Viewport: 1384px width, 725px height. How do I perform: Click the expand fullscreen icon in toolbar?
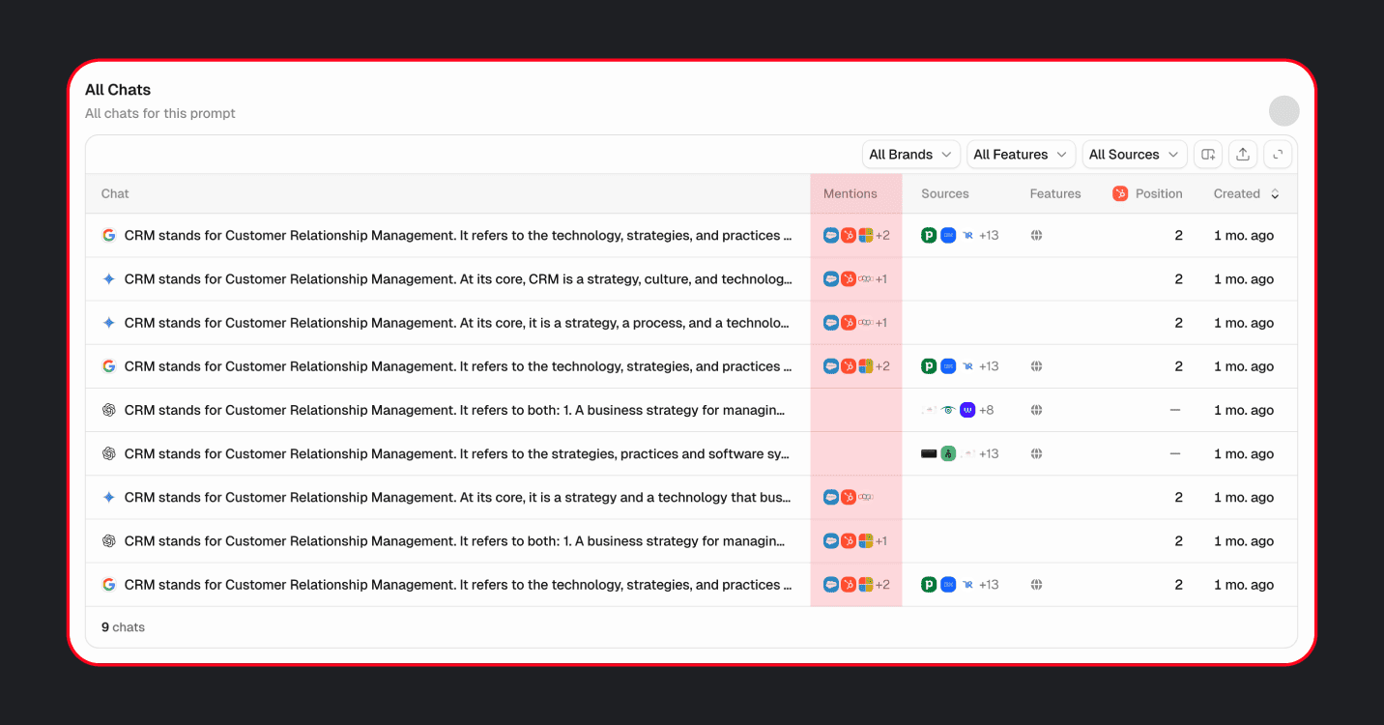pos(1278,155)
